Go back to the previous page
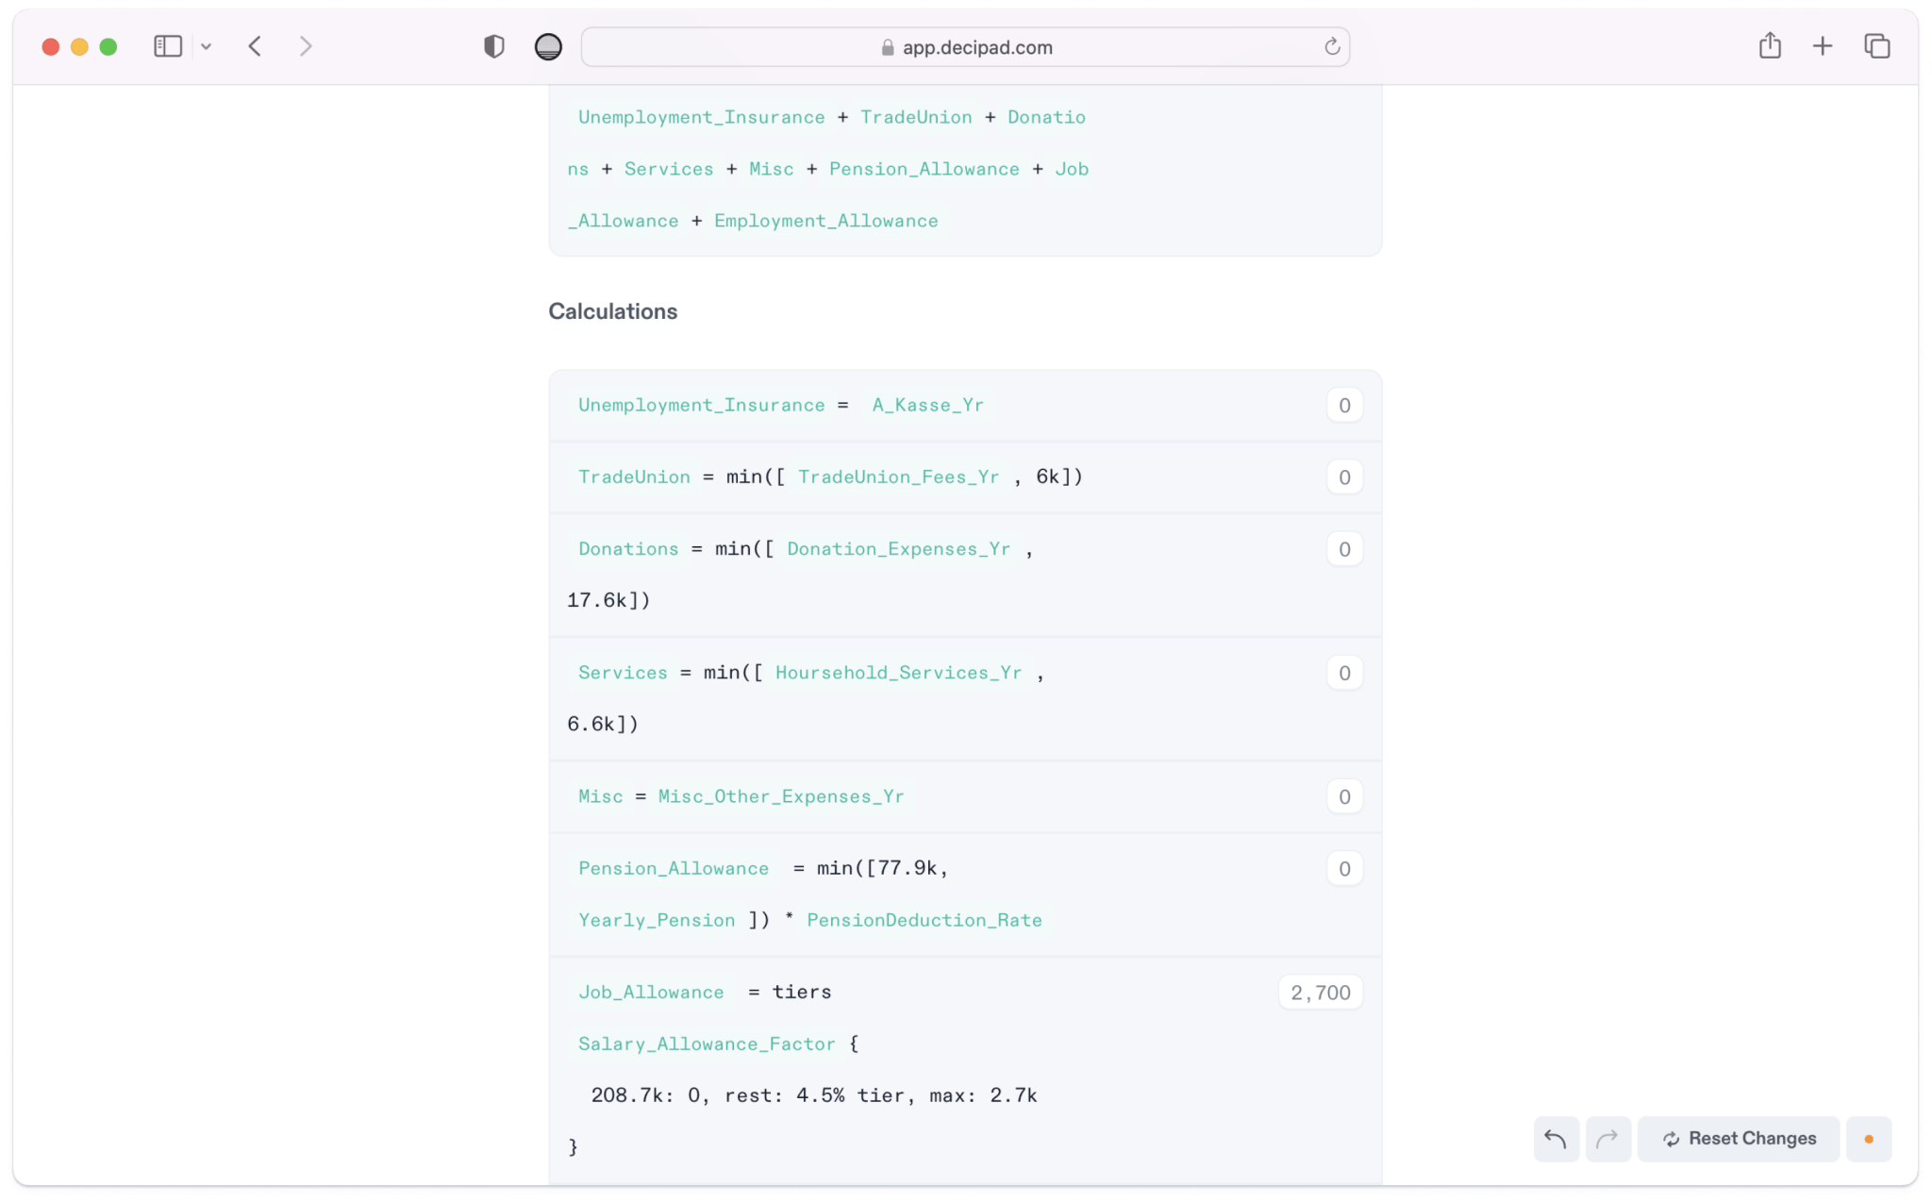The width and height of the screenshot is (1932, 1203). [x=255, y=46]
